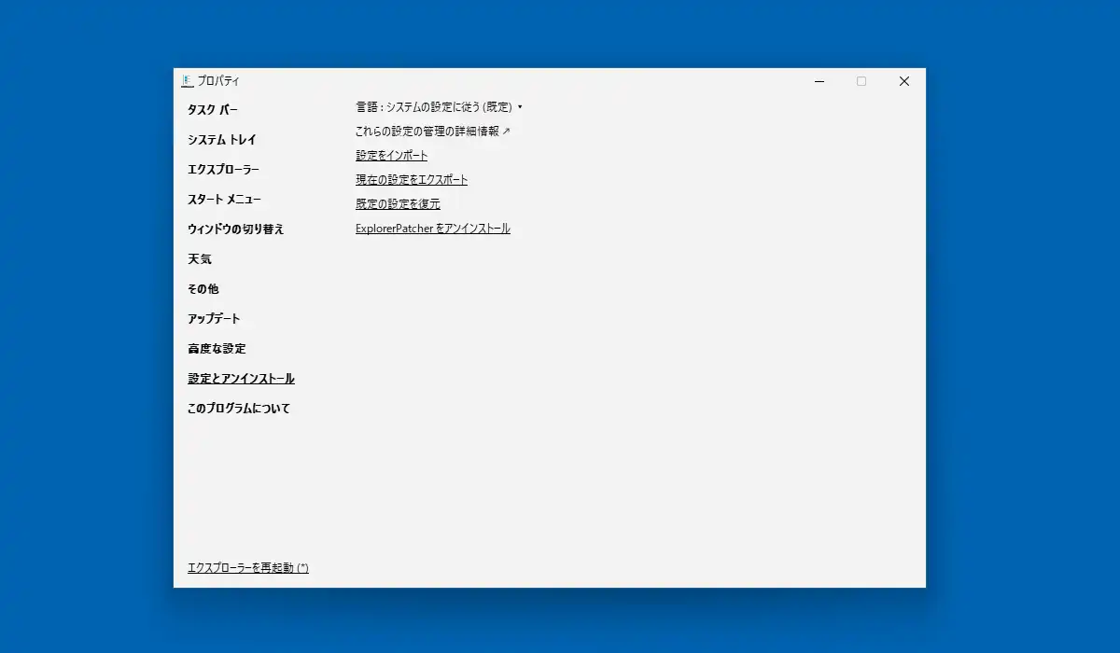Open the タスク バー settings section
Screen dimensions: 1120x653
[x=213, y=110]
